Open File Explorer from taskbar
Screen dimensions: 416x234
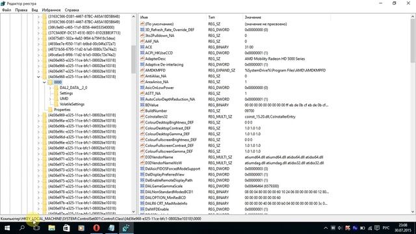[51, 228]
